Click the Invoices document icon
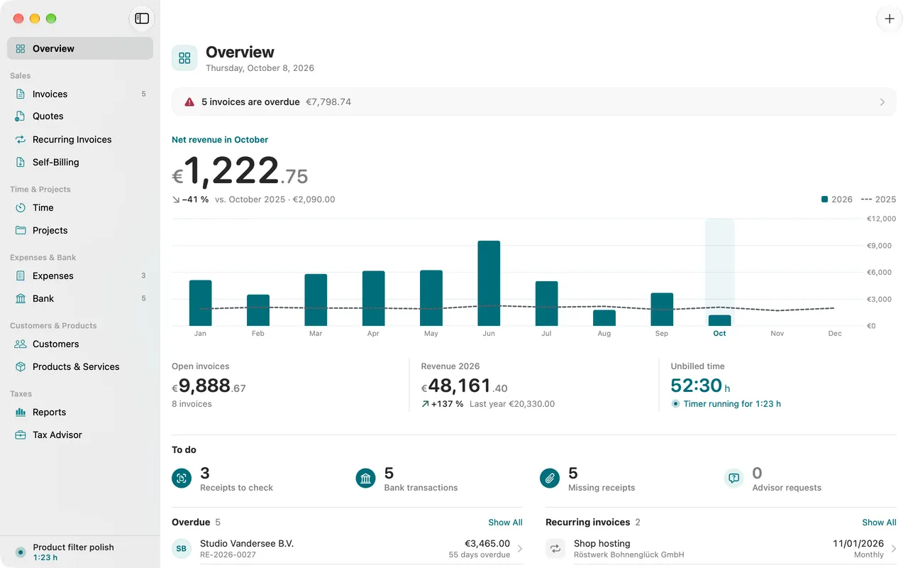The height and width of the screenshot is (568, 908). (x=21, y=94)
